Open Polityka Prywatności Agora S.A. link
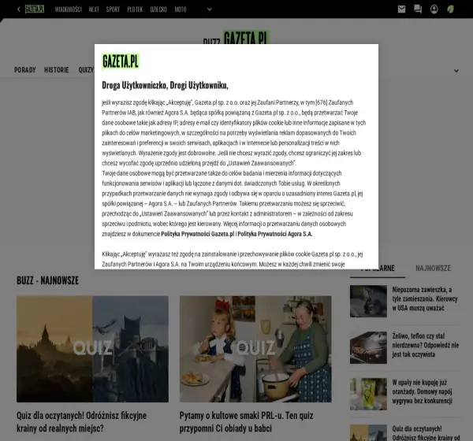473x441 pixels. [x=275, y=234]
